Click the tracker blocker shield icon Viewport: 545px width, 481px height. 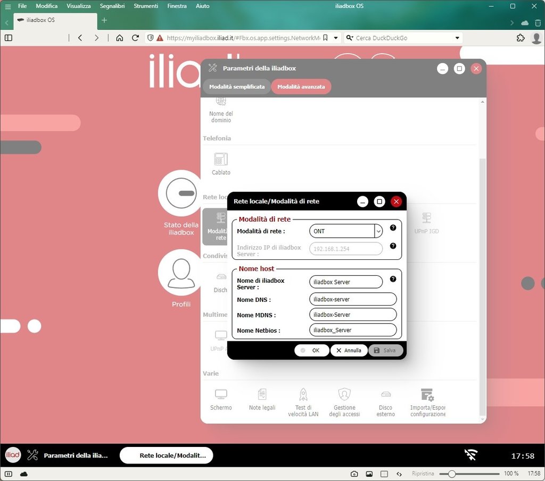point(150,38)
